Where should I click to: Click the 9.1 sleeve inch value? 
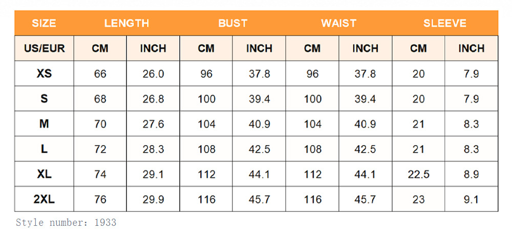pyautogui.click(x=471, y=199)
